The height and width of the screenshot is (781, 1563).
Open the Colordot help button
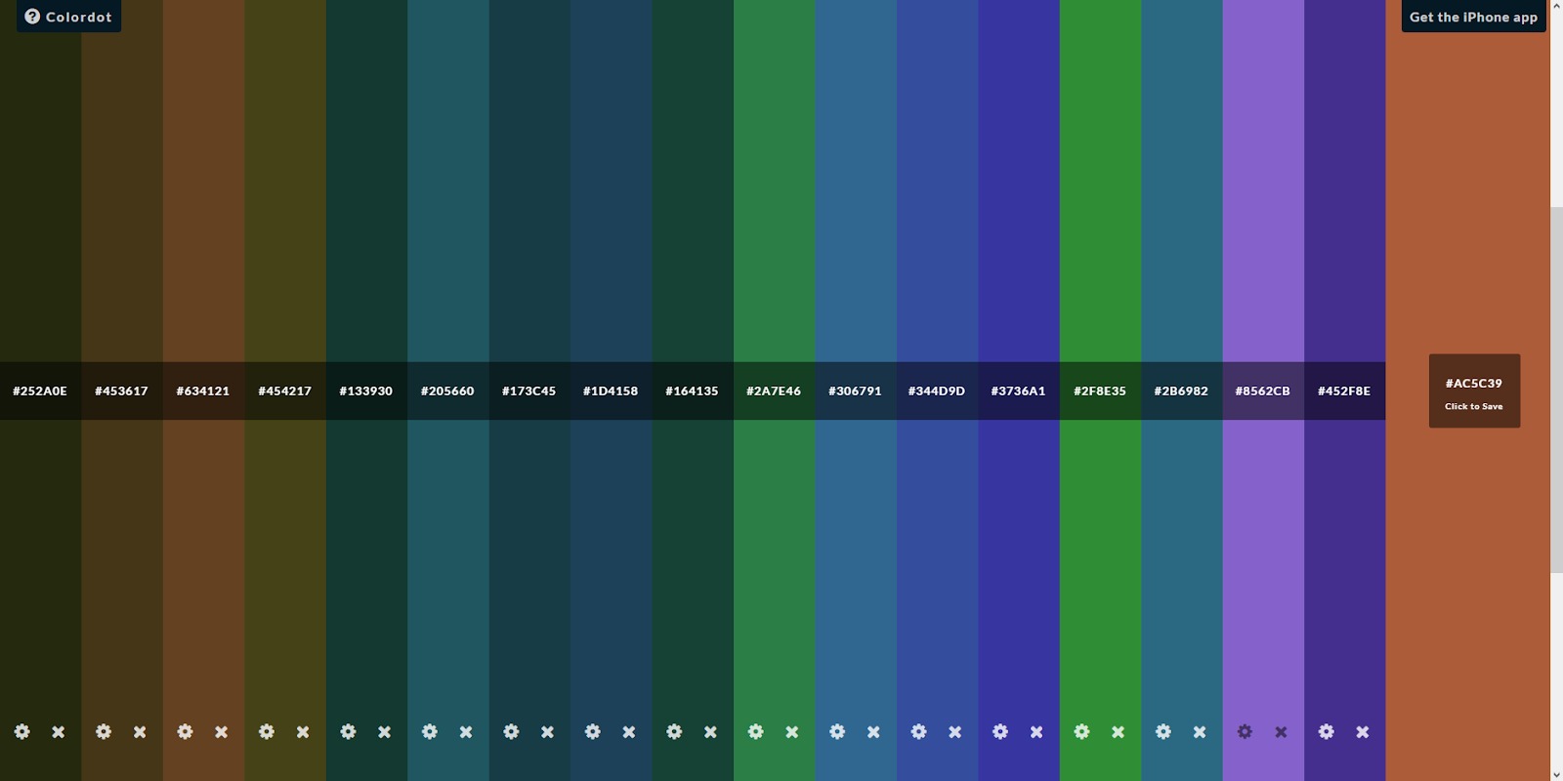[x=68, y=17]
